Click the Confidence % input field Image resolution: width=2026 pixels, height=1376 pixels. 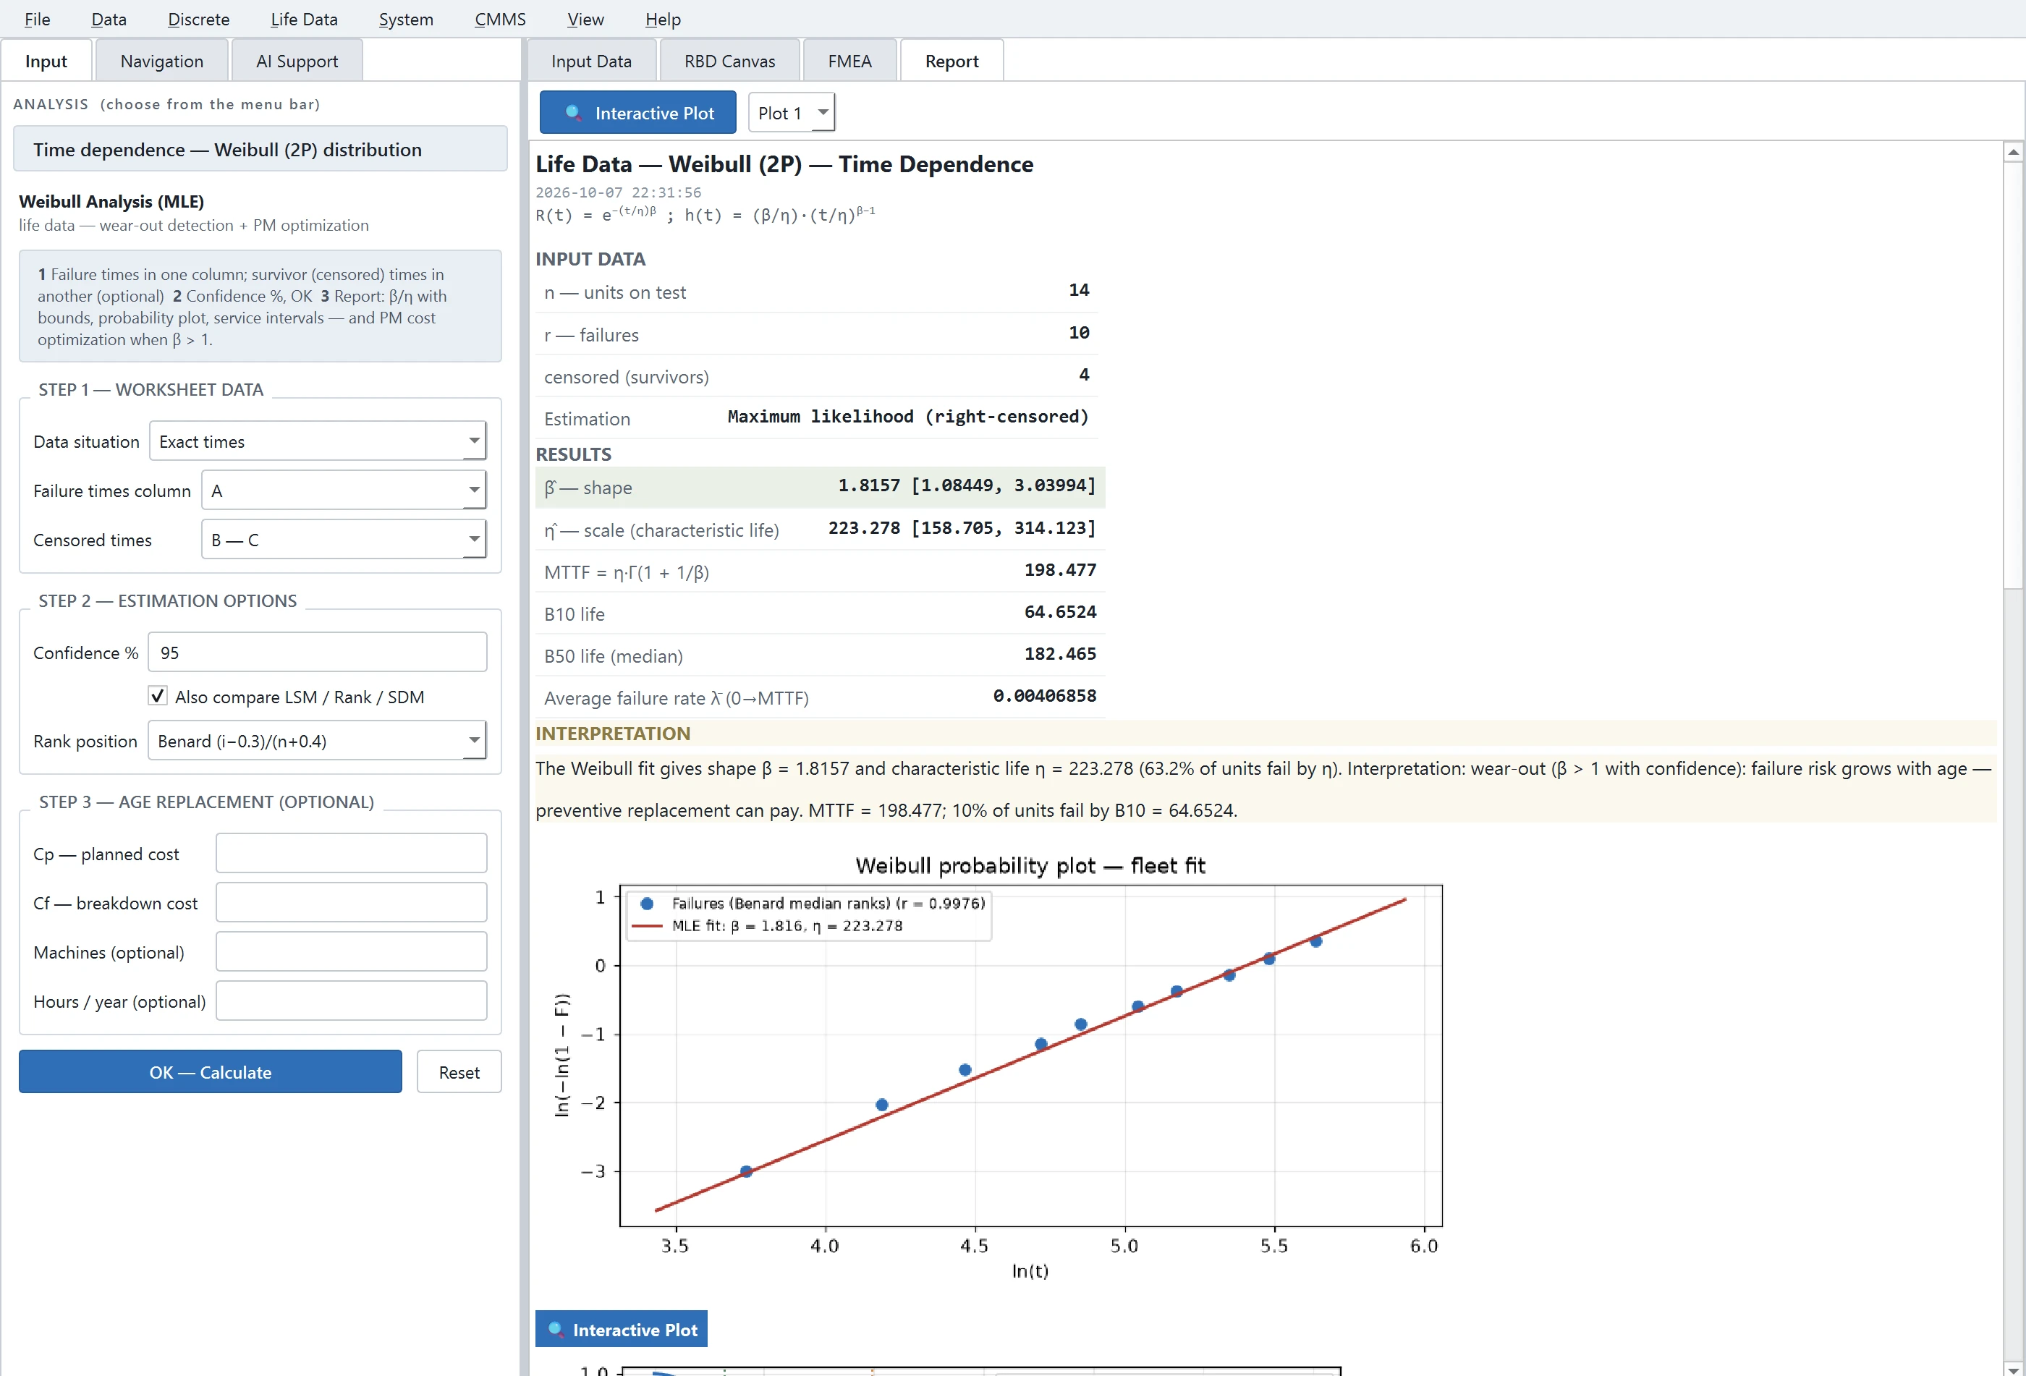(318, 652)
